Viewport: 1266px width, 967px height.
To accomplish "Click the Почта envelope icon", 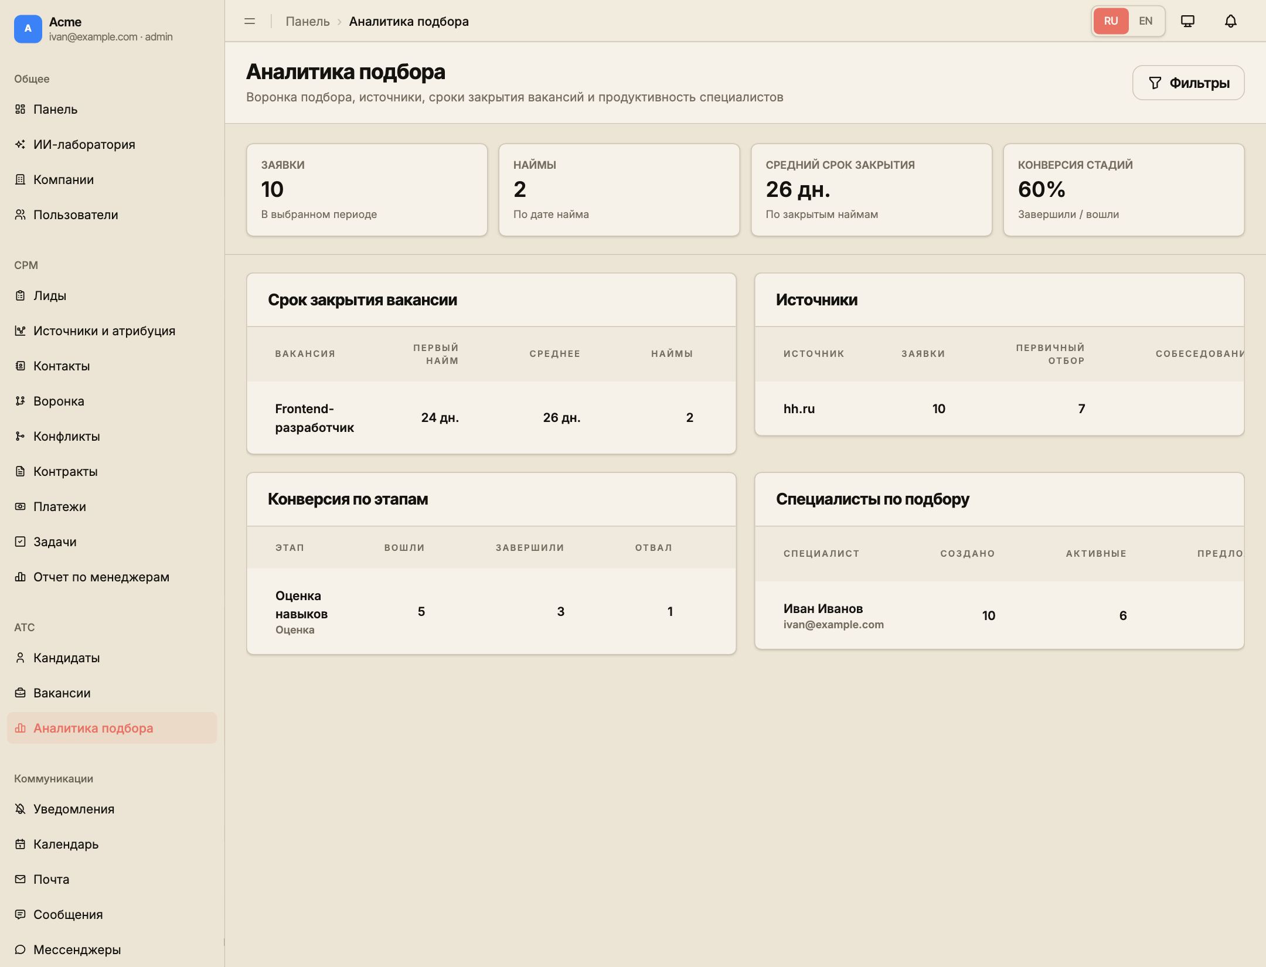I will tap(21, 879).
